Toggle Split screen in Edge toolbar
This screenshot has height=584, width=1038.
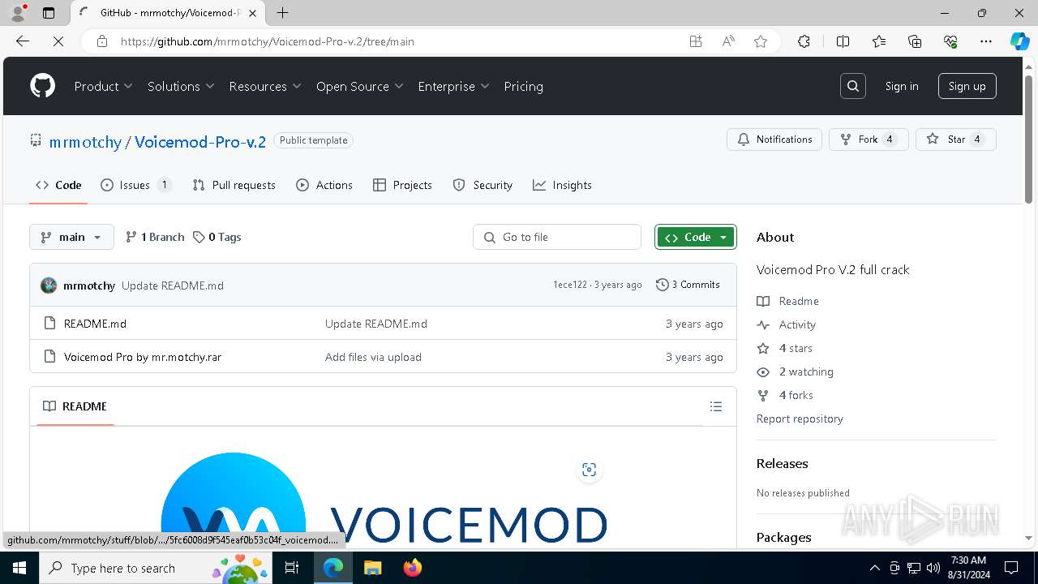[843, 41]
